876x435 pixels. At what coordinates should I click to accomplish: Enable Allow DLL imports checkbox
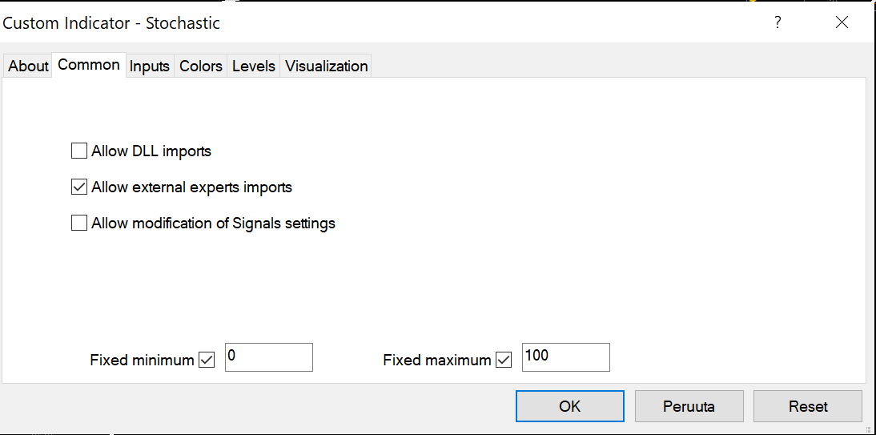(x=79, y=151)
